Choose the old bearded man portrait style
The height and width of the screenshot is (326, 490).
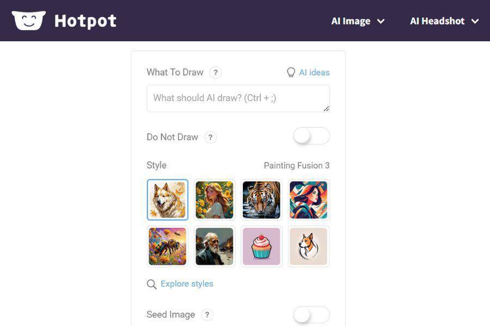point(215,247)
